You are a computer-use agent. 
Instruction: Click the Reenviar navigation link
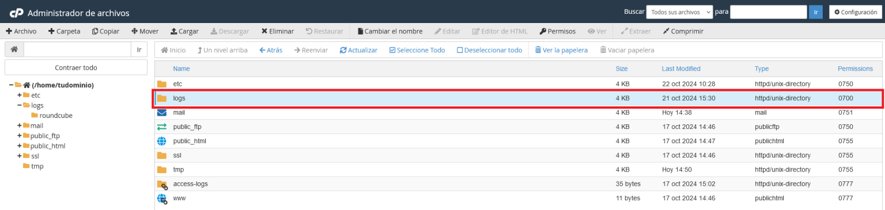[x=311, y=50]
